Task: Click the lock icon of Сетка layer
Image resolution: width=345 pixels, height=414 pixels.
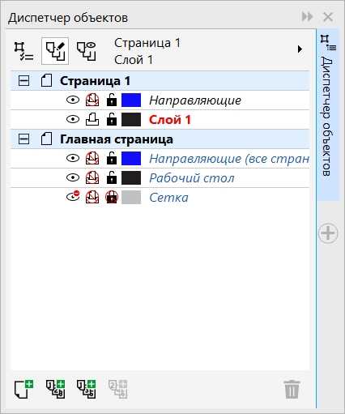Action: click(112, 197)
